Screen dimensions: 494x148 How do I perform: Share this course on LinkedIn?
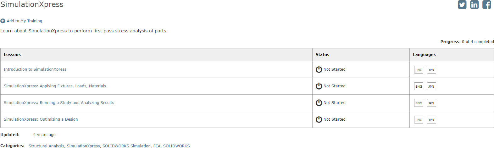click(474, 5)
